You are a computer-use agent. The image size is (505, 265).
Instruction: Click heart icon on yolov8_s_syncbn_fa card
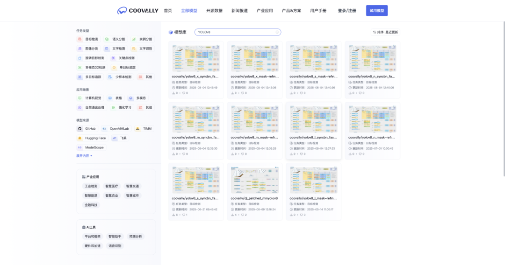pyautogui.click(x=184, y=215)
